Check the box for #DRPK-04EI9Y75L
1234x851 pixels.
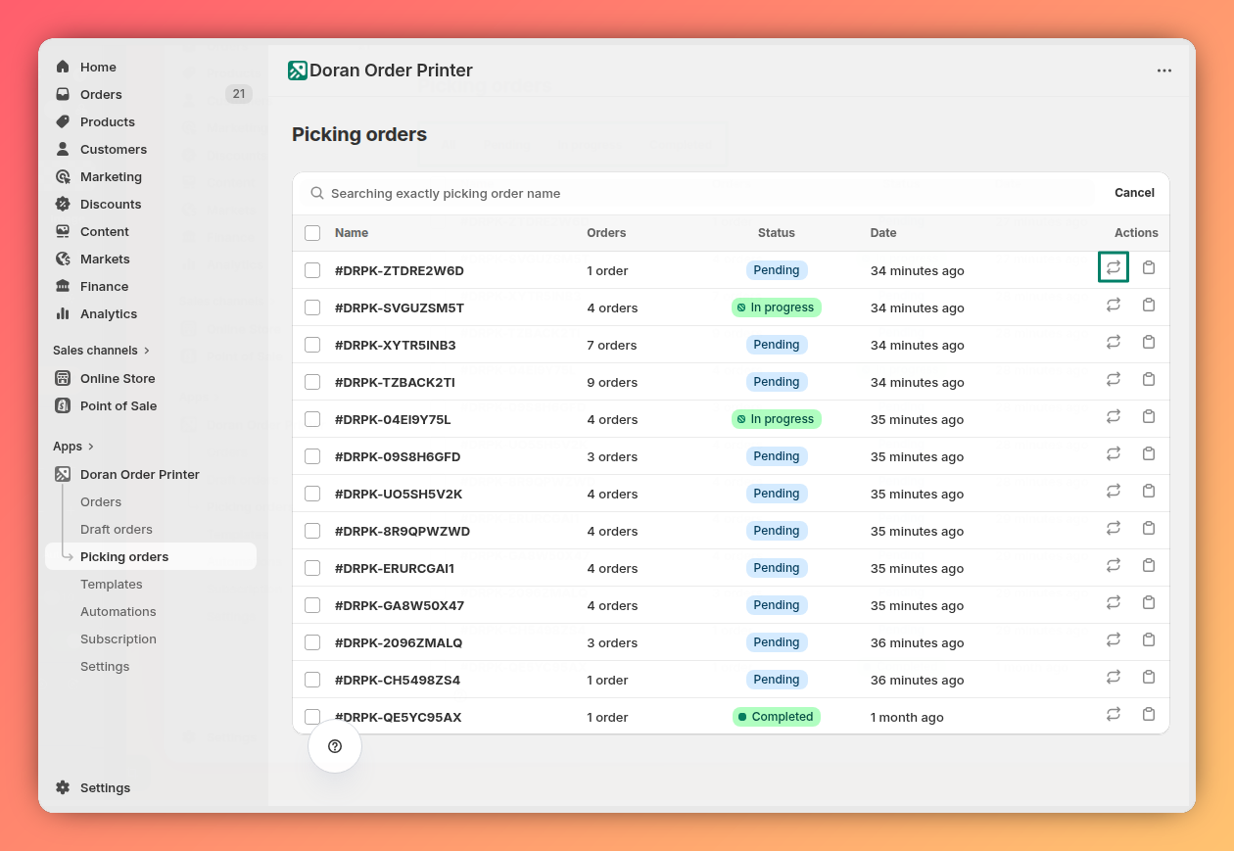(x=312, y=419)
